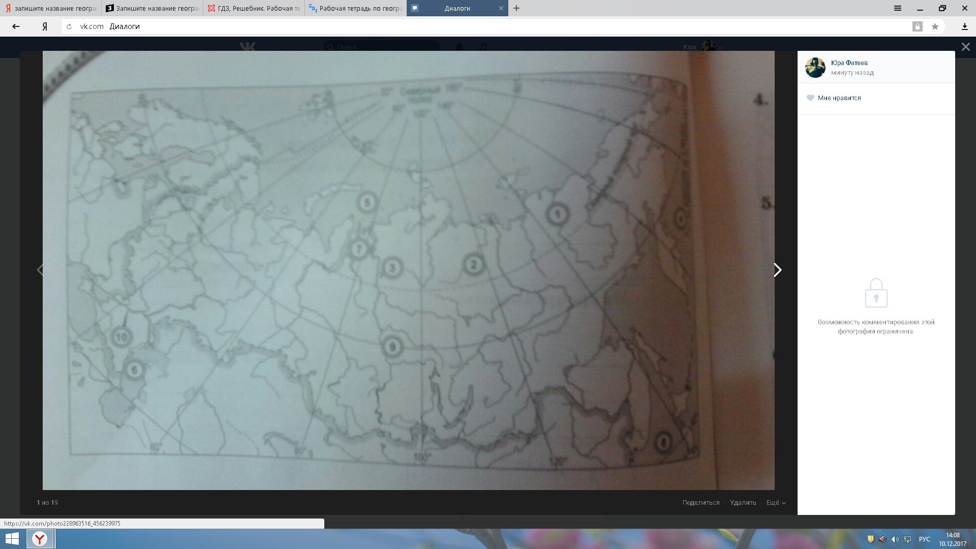Click 'Поделиться' to share the photo
The height and width of the screenshot is (549, 976).
point(700,503)
